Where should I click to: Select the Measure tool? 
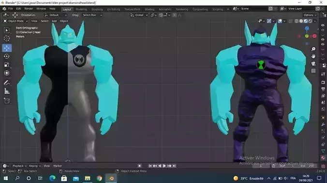(7, 91)
